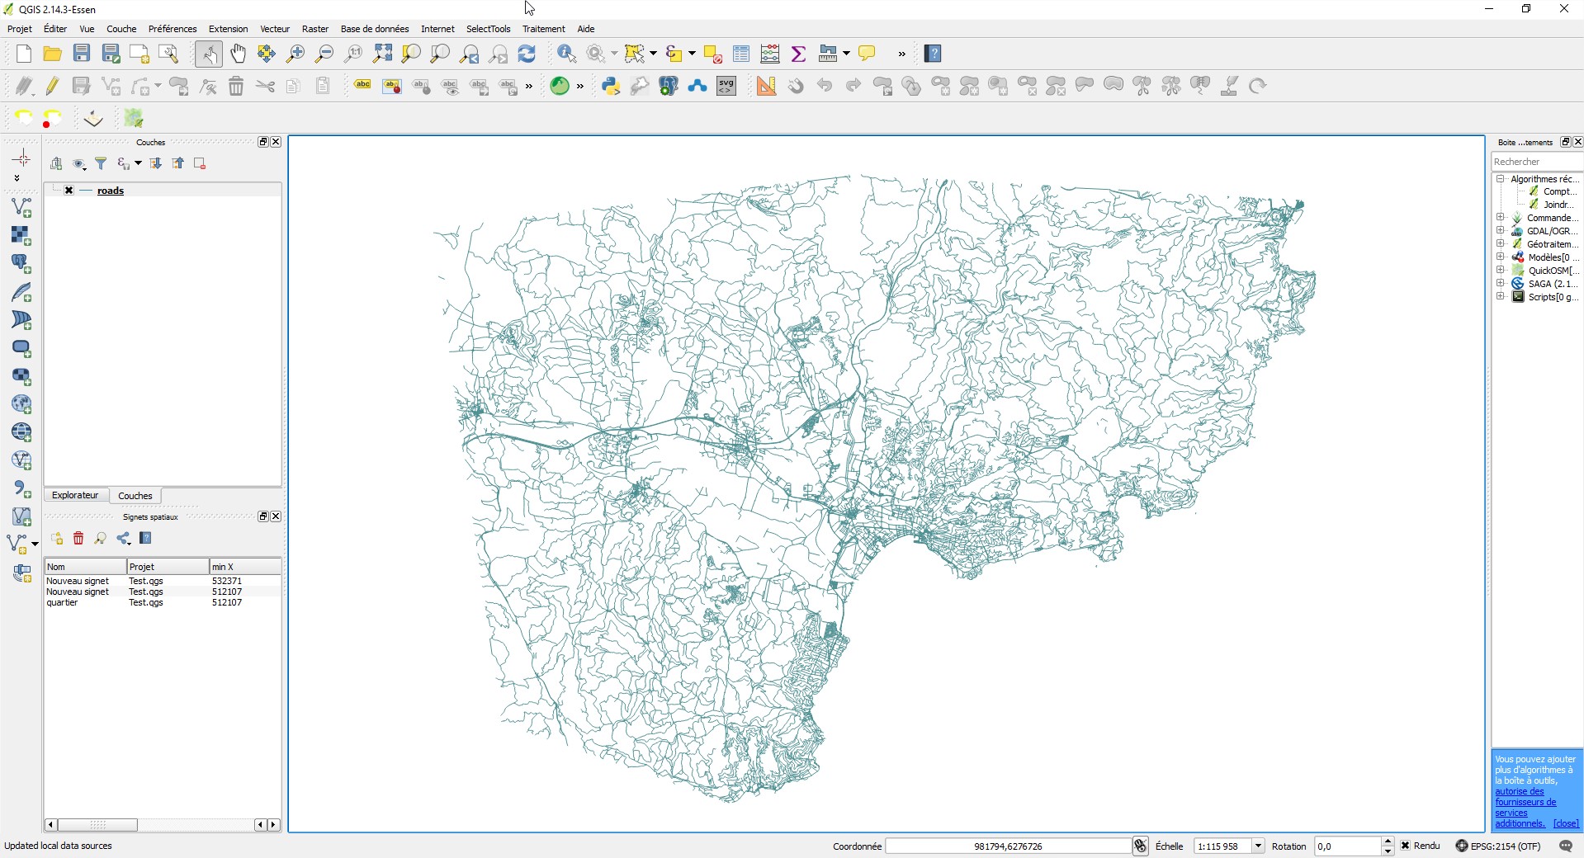Viewport: 1584px width, 858px height.
Task: Select the Pan Map hand tool
Action: tap(238, 54)
